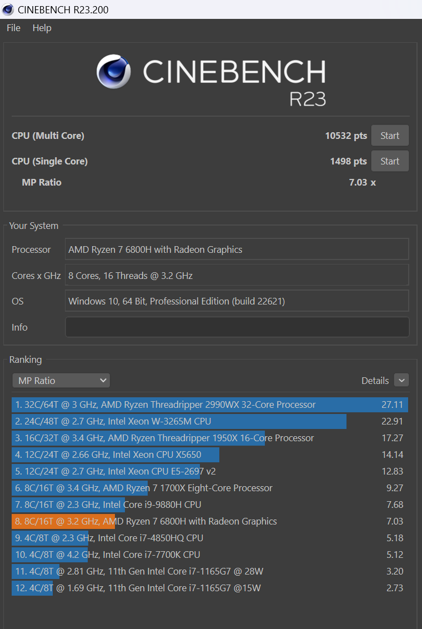Viewport: 422px width, 629px height.
Task: Select the Intel Xeon W-3265M ranking row
Action: [210, 421]
